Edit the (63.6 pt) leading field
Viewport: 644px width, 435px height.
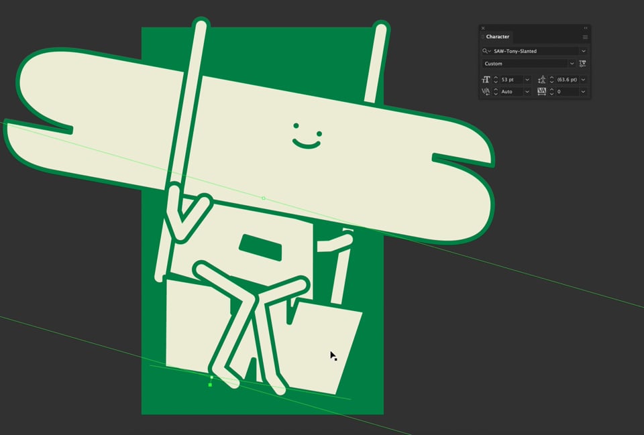coord(568,80)
